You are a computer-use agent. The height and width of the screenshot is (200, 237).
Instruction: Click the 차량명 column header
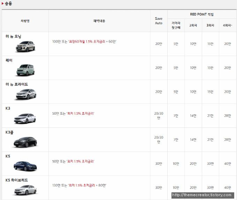pyautogui.click(x=25, y=21)
